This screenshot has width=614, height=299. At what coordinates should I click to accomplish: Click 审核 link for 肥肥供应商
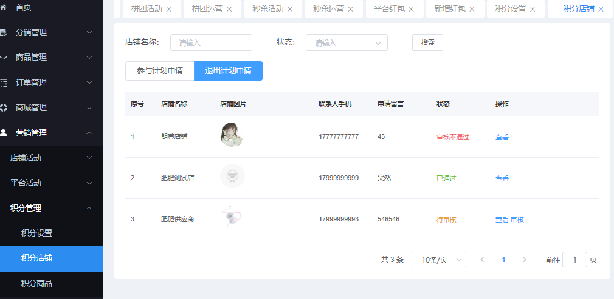(x=517, y=220)
